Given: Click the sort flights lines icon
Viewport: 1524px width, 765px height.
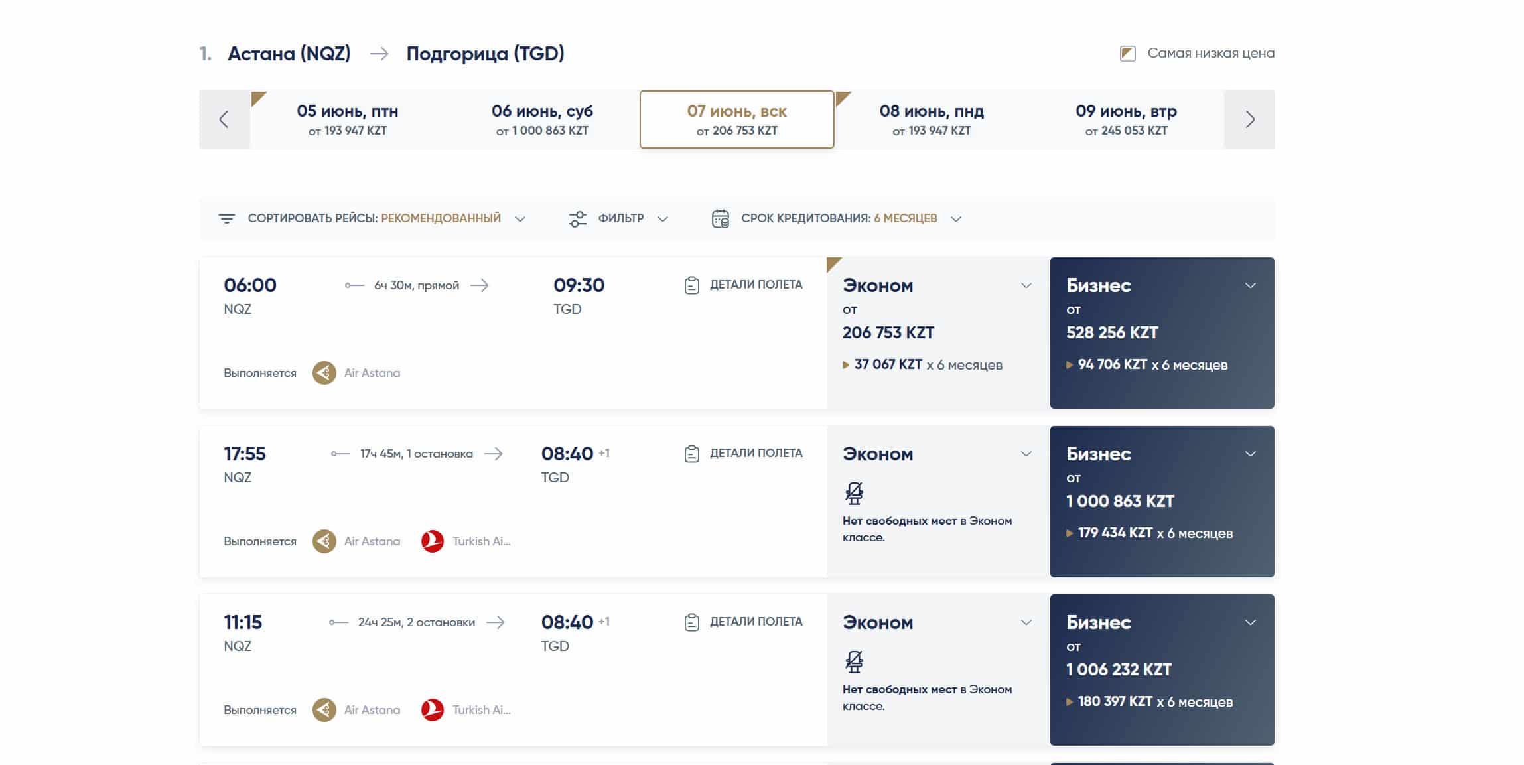Looking at the screenshot, I should (x=227, y=218).
